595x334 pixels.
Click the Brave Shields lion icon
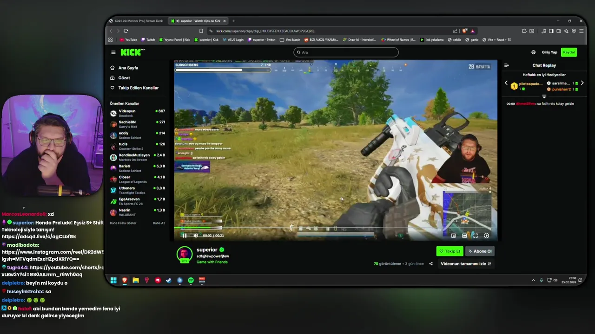pyautogui.click(x=464, y=31)
